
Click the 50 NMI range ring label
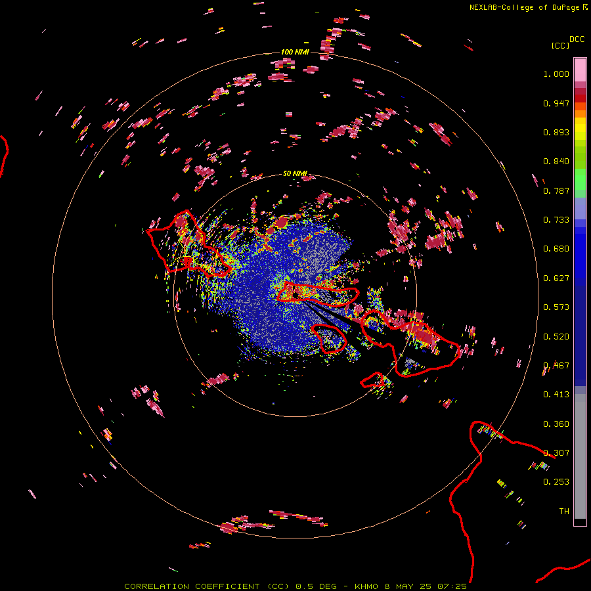[x=295, y=173]
